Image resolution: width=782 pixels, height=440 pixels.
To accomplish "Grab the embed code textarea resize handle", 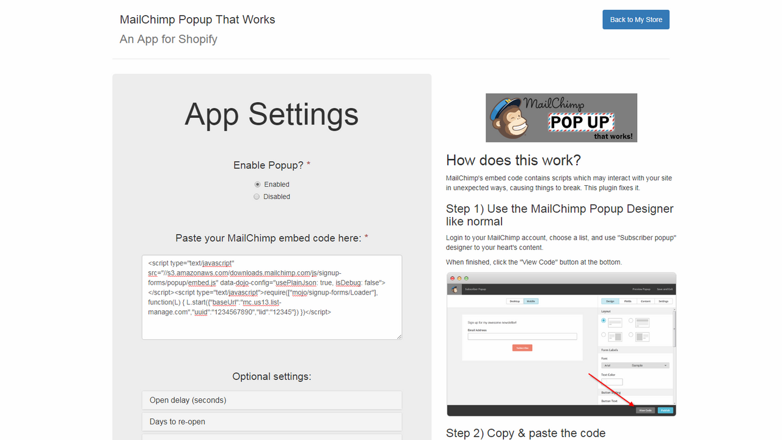I will coord(398,335).
